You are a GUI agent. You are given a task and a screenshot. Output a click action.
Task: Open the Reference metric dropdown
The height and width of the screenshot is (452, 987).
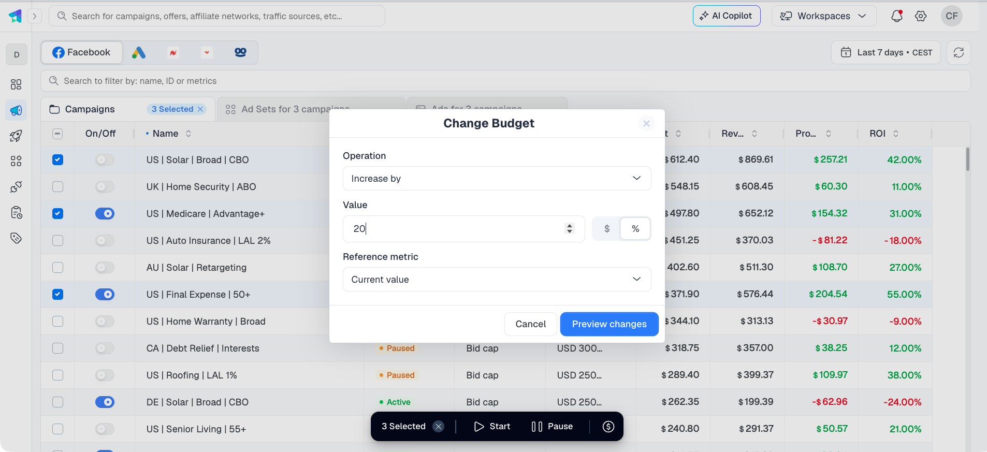pyautogui.click(x=497, y=280)
